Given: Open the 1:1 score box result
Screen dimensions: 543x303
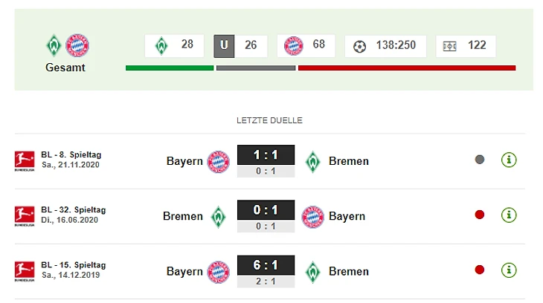Looking at the screenshot, I should [x=266, y=156].
